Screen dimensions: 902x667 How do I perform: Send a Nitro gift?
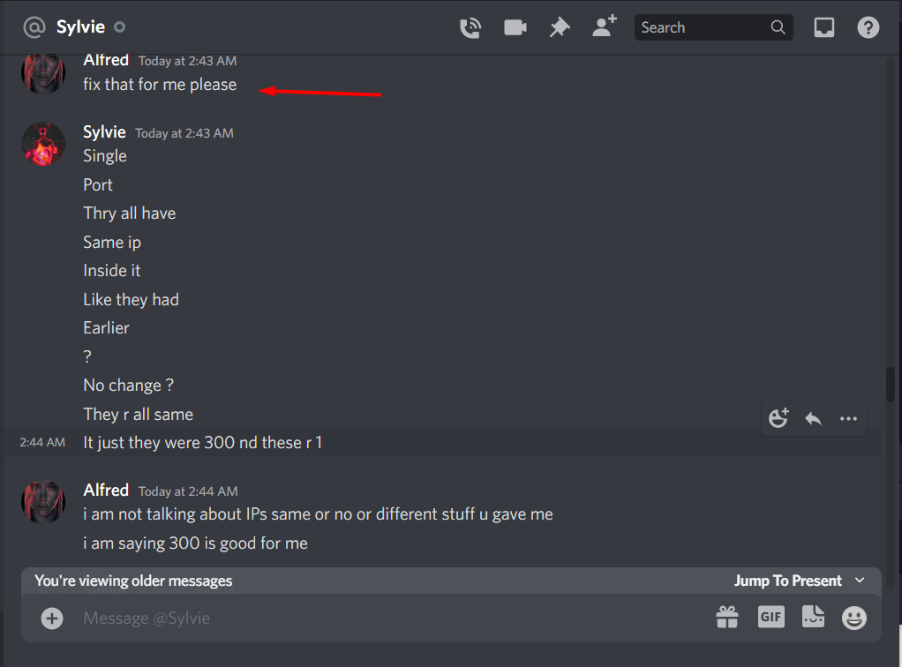point(727,618)
